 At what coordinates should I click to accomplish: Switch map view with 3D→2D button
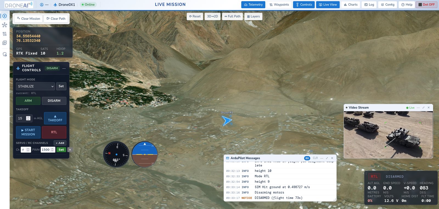[212, 16]
